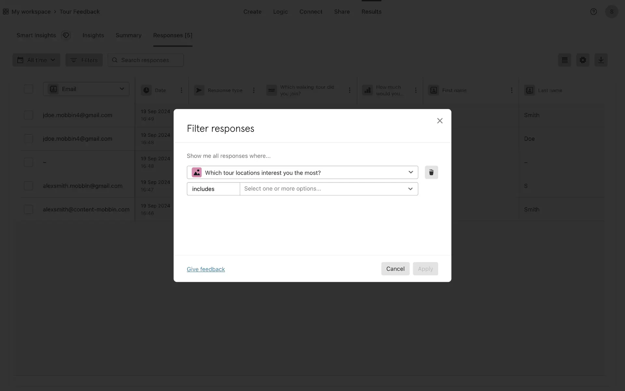Image resolution: width=625 pixels, height=391 pixels.
Task: Go to the Share menu item
Action: [x=341, y=12]
